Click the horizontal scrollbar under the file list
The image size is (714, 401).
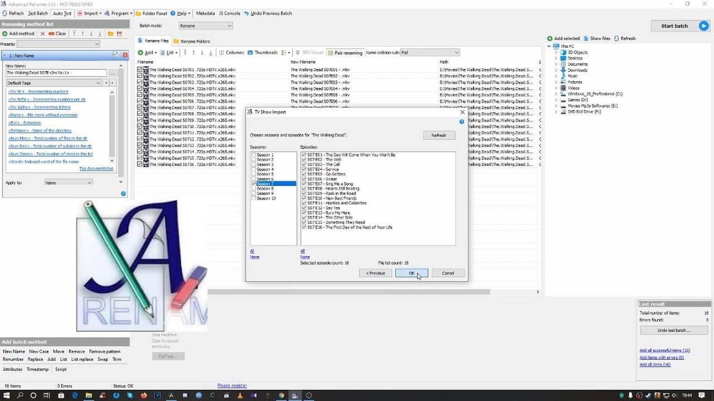349,292
